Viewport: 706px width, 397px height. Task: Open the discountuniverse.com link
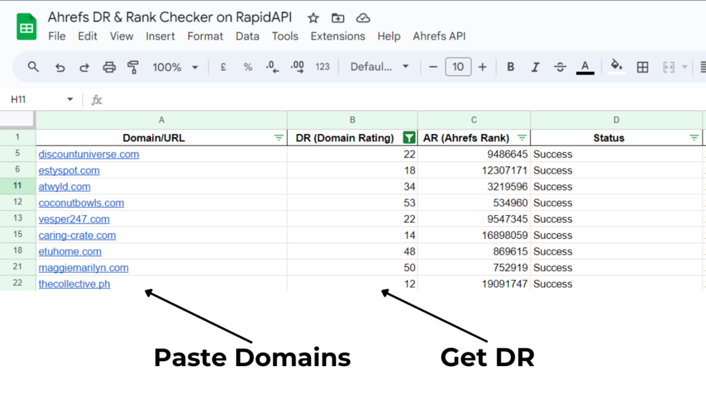click(x=89, y=155)
